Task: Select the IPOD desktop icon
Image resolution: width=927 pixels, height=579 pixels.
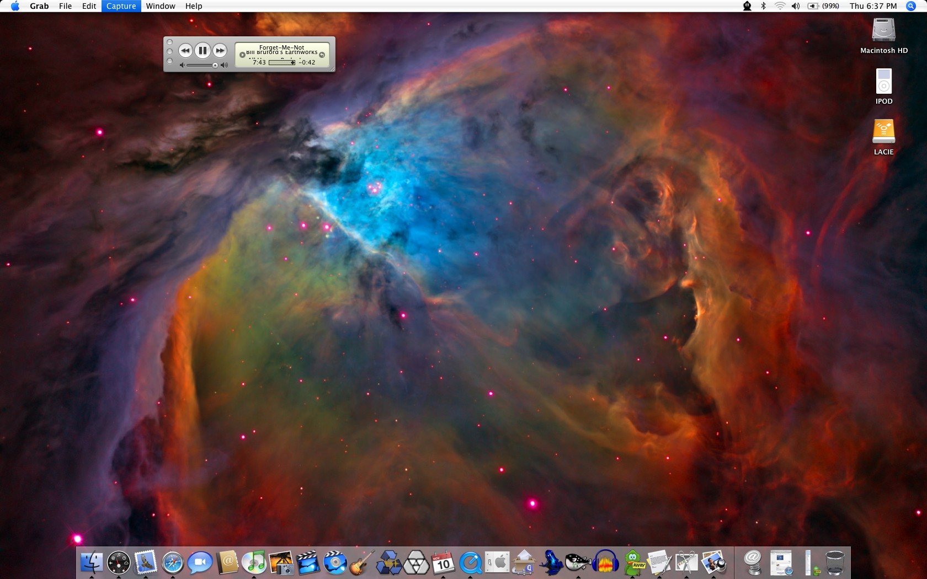Action: (883, 81)
